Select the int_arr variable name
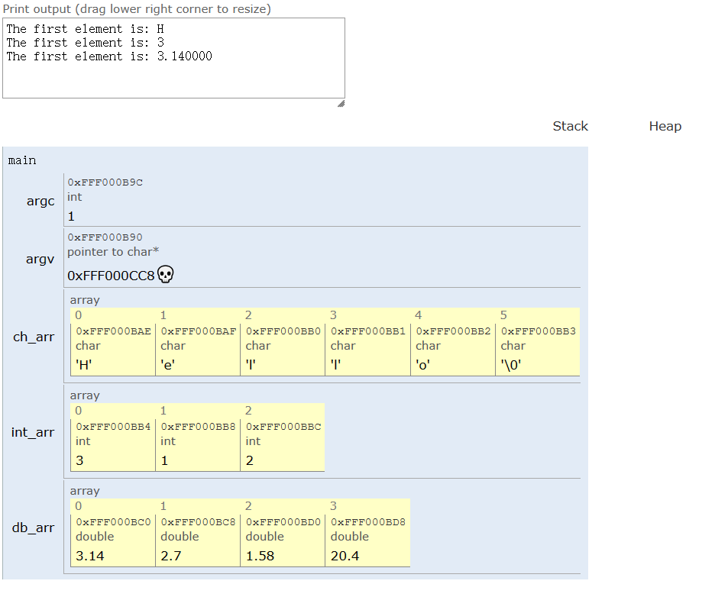Viewport: 715px width, 597px height. pos(33,433)
